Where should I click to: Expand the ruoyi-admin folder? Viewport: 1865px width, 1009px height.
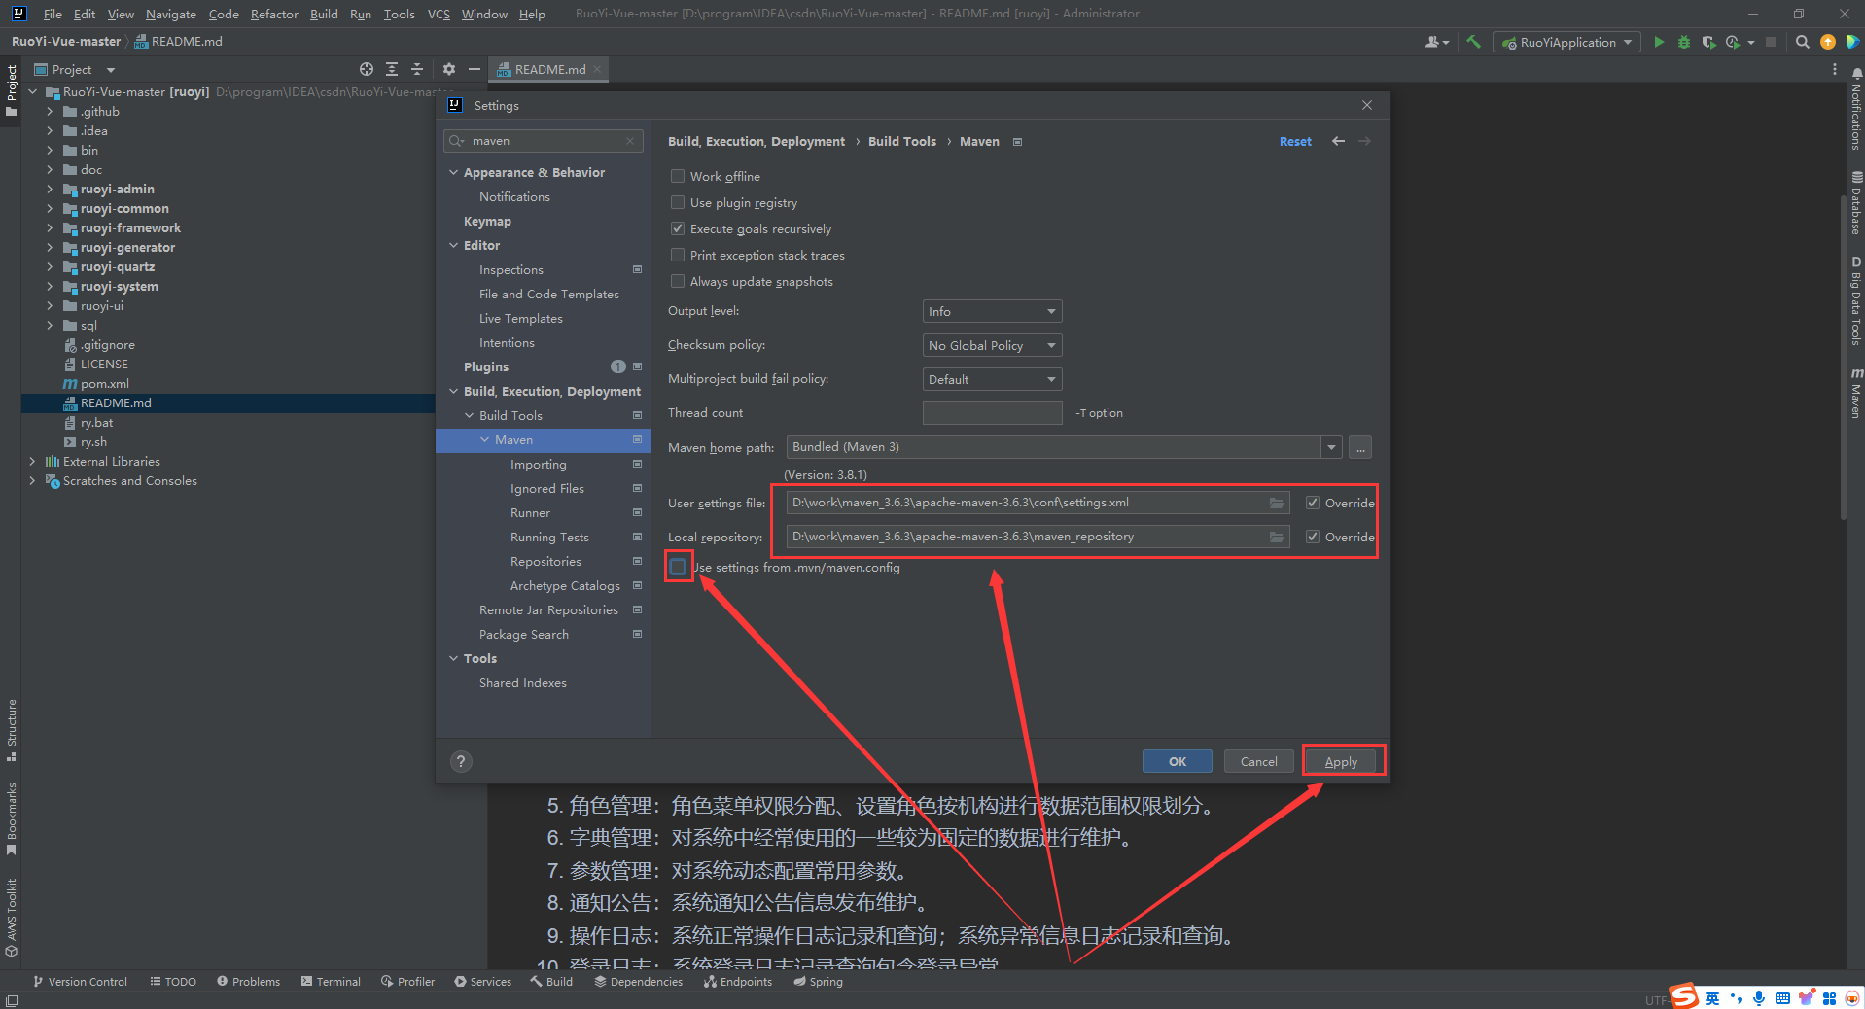50,189
